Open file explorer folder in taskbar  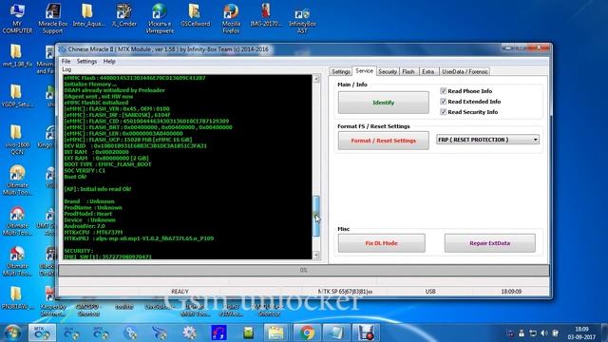[276, 332]
